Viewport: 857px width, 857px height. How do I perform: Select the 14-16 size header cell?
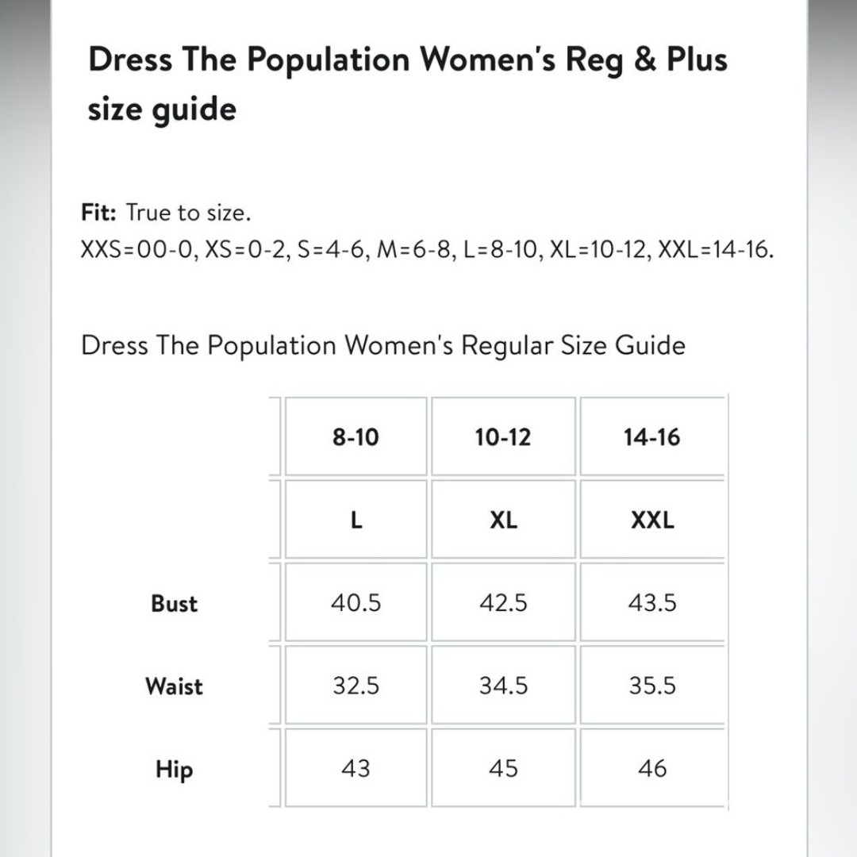(x=652, y=436)
